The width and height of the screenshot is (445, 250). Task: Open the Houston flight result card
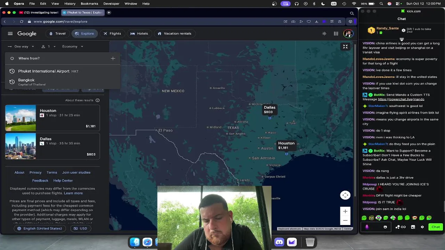52,118
